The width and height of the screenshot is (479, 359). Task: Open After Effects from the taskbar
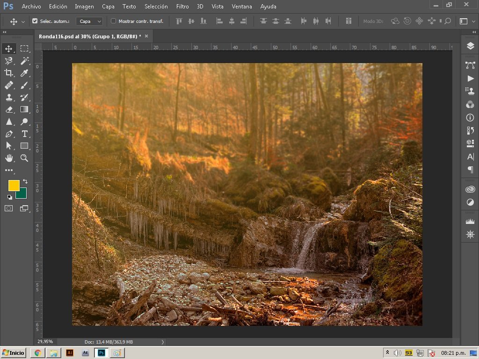[x=86, y=353]
